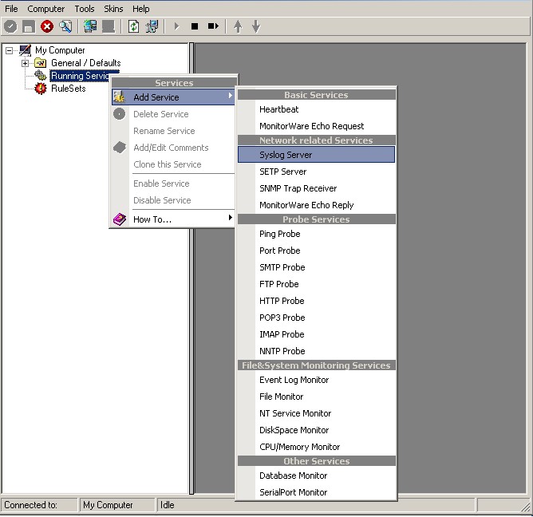Open the How To submenu arrow
Image resolution: width=533 pixels, height=517 pixels.
(x=231, y=217)
